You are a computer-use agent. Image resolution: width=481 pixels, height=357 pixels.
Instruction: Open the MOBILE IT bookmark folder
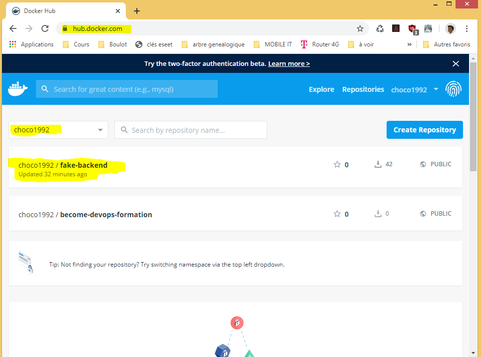tap(273, 44)
